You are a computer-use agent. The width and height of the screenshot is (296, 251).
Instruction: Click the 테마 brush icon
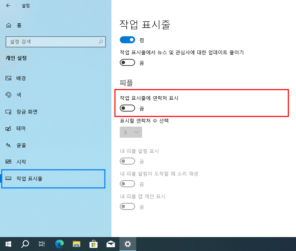coord(8,129)
